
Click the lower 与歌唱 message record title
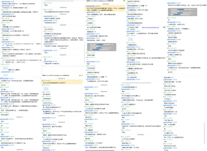(x=53, y=75)
